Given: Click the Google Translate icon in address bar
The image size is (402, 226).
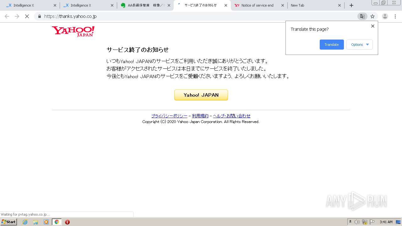Looking at the screenshot, I should [362, 16].
